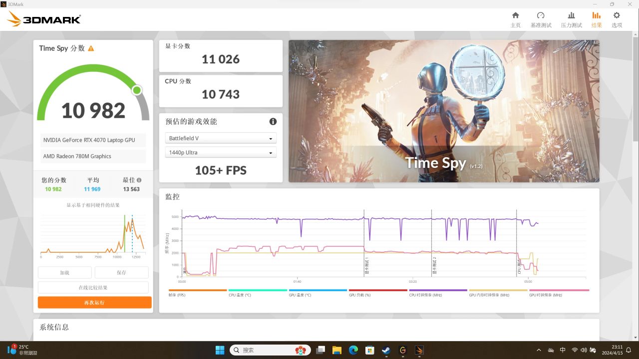This screenshot has height=359, width=639.
Task: Click the taskbar search box
Action: [270, 350]
